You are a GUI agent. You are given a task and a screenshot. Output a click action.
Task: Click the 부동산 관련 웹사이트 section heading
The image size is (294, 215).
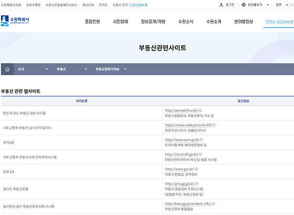pos(20,91)
